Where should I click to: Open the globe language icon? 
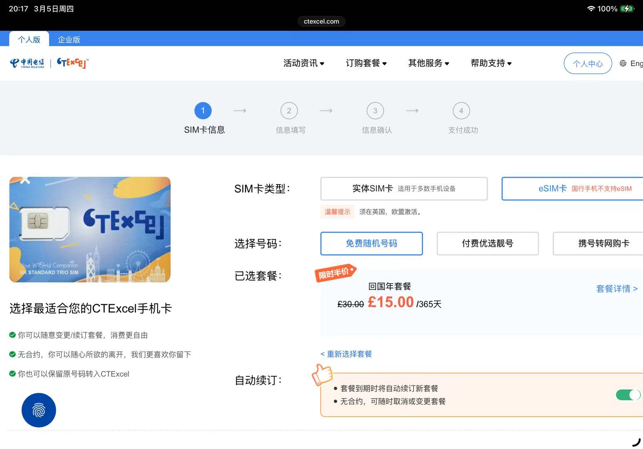point(623,63)
